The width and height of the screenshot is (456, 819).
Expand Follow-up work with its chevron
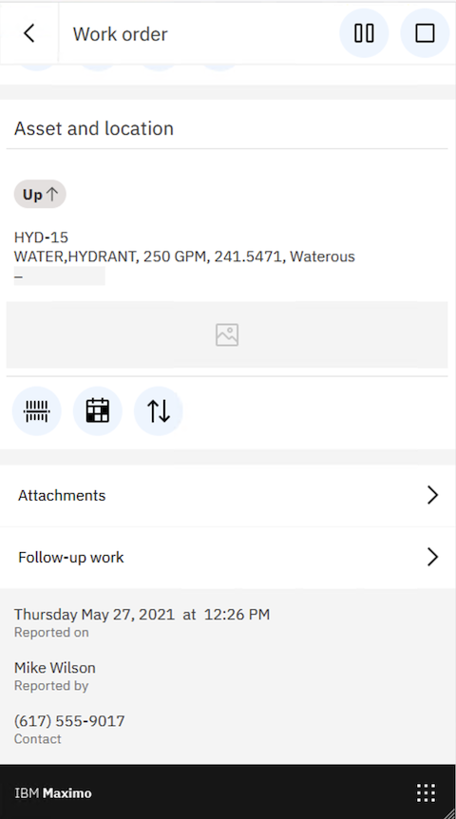click(x=432, y=558)
